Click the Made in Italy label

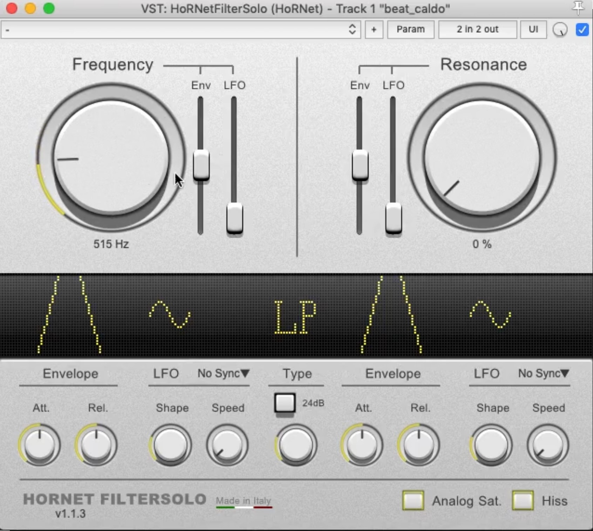pyautogui.click(x=244, y=501)
